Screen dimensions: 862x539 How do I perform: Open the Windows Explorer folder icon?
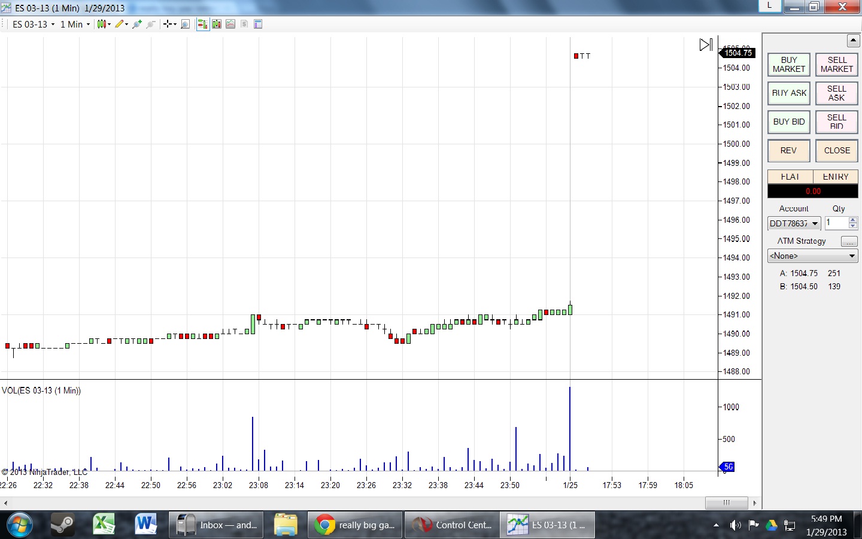click(x=286, y=525)
